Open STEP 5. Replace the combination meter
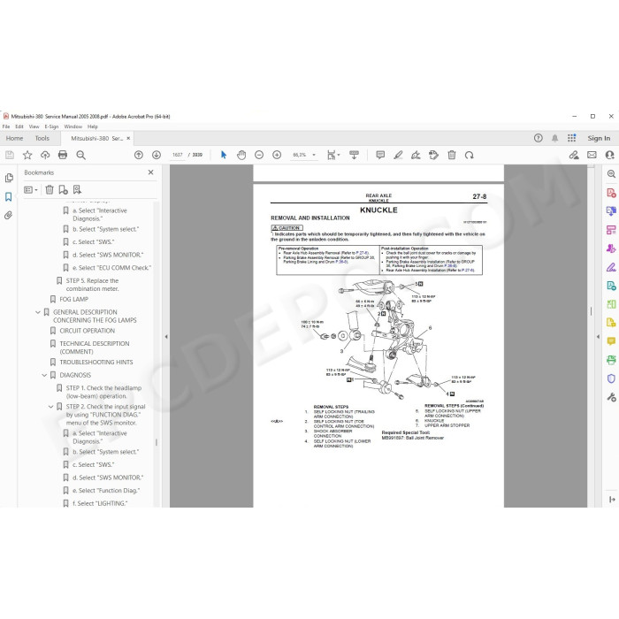 coord(92,285)
